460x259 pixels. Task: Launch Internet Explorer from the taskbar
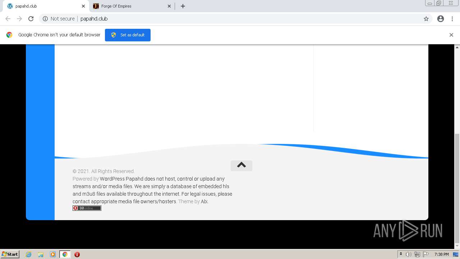(x=28, y=254)
